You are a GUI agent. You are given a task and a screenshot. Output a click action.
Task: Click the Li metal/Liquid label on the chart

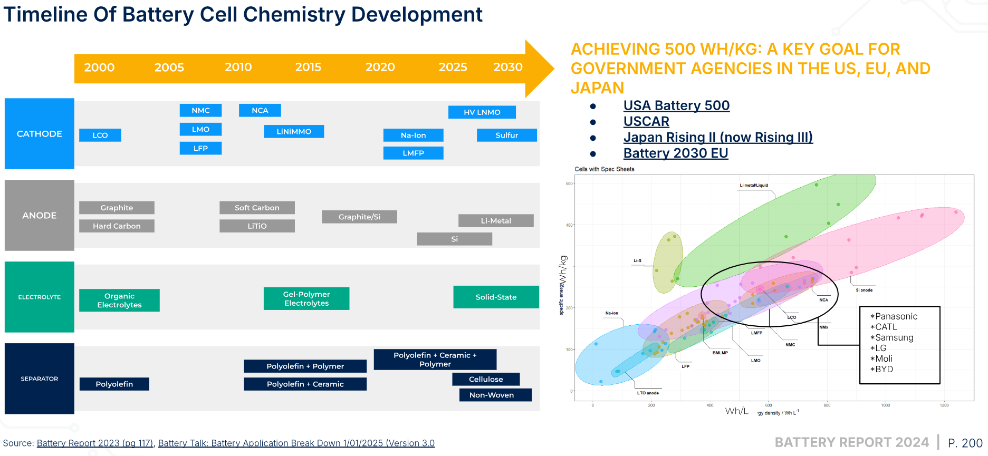754,186
